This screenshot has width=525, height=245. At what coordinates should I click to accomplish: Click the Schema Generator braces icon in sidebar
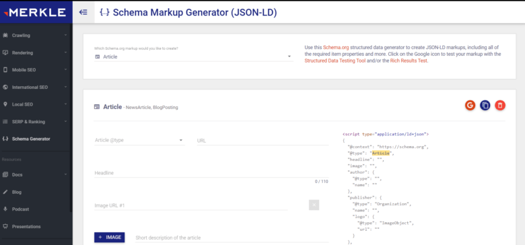5,139
